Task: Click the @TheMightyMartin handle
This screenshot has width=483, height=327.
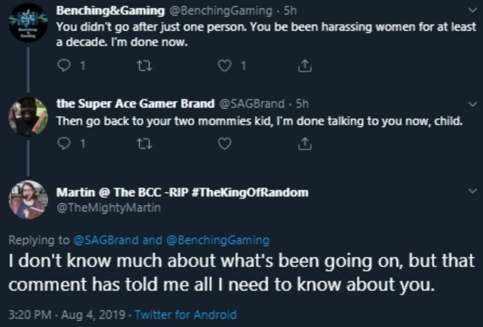Action: tap(108, 207)
